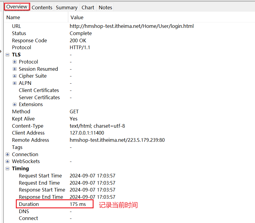Select the Client Certificates row

pyautogui.click(x=39, y=90)
